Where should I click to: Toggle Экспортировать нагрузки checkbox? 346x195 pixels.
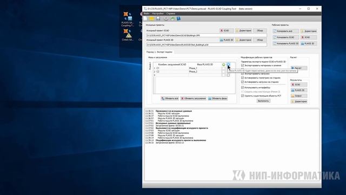click(243, 74)
